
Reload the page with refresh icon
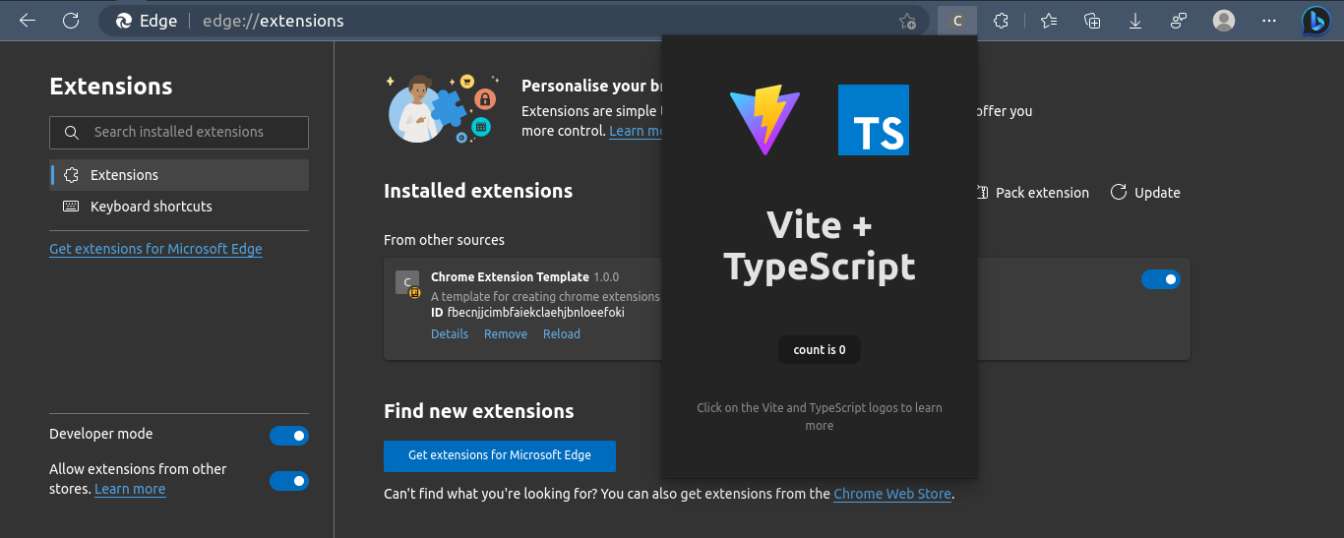point(71,21)
